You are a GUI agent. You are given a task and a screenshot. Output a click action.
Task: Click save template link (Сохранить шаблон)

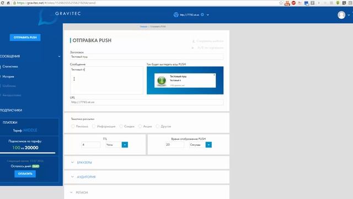[208, 41]
